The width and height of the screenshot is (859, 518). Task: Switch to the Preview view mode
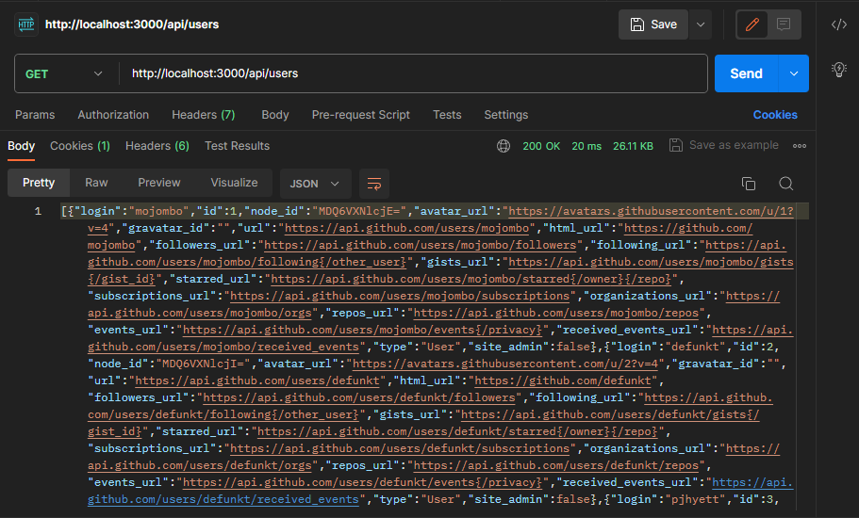click(x=158, y=183)
